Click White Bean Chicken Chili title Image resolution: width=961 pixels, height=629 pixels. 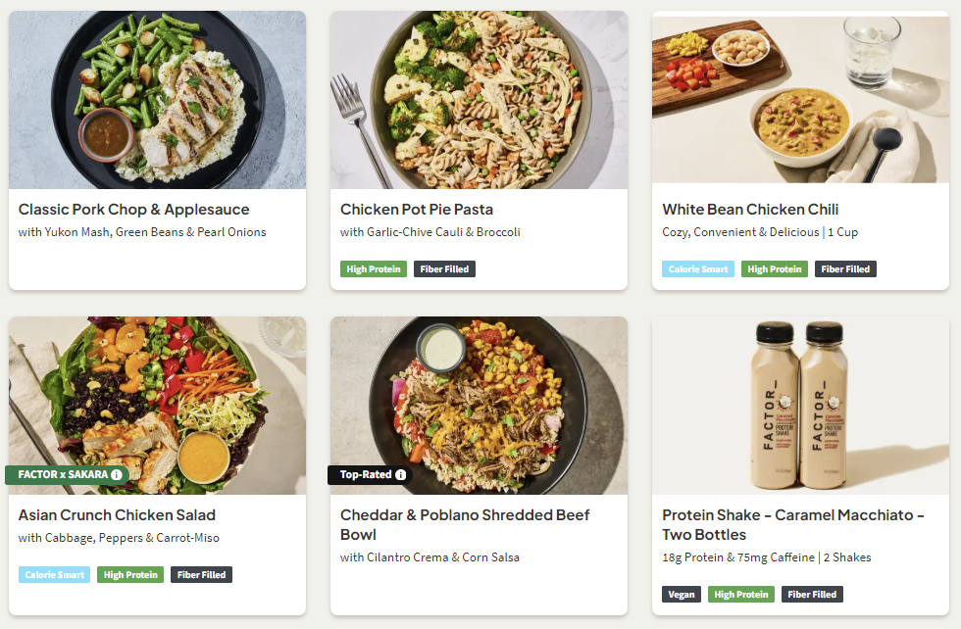750,210
